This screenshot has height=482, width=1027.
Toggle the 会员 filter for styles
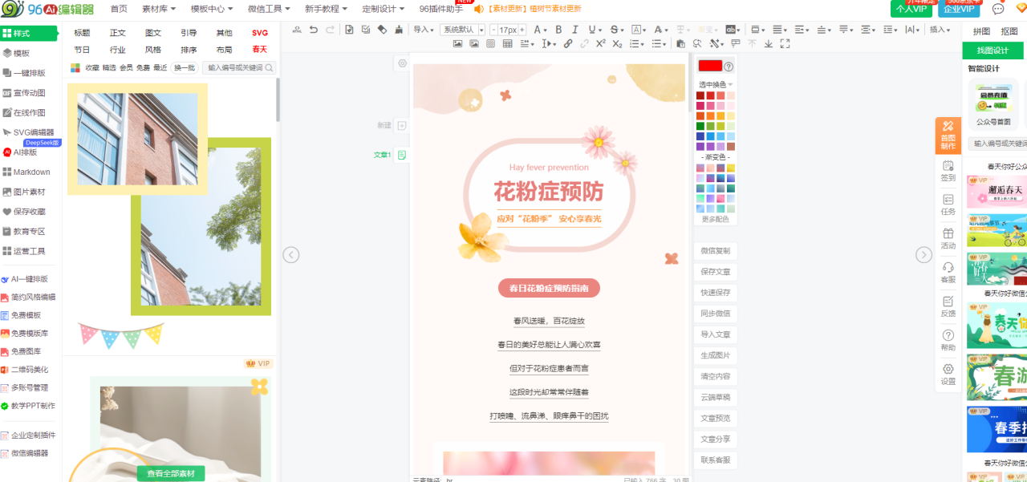coord(126,68)
